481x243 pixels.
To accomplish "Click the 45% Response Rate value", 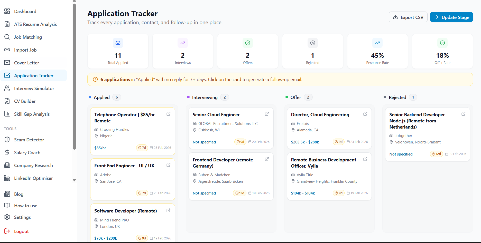I will click(x=377, y=55).
